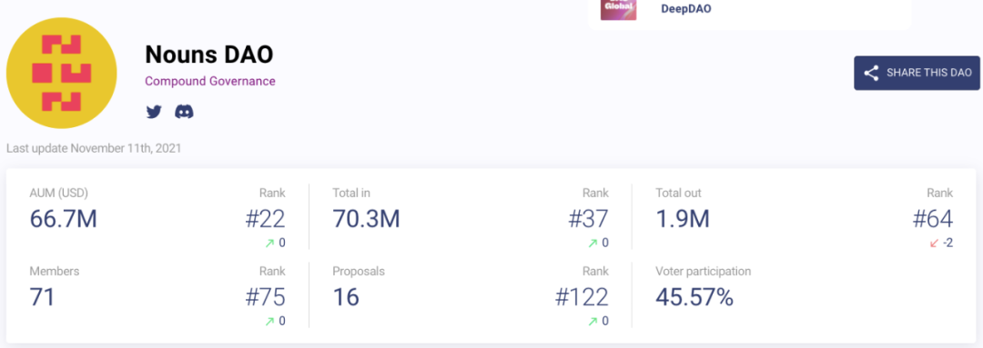Click the green up arrow under rank #122
983x348 pixels.
pyautogui.click(x=593, y=322)
